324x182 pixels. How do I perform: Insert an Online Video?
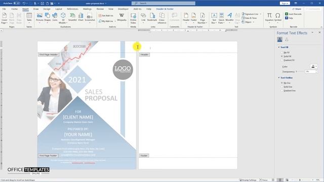tap(133, 18)
